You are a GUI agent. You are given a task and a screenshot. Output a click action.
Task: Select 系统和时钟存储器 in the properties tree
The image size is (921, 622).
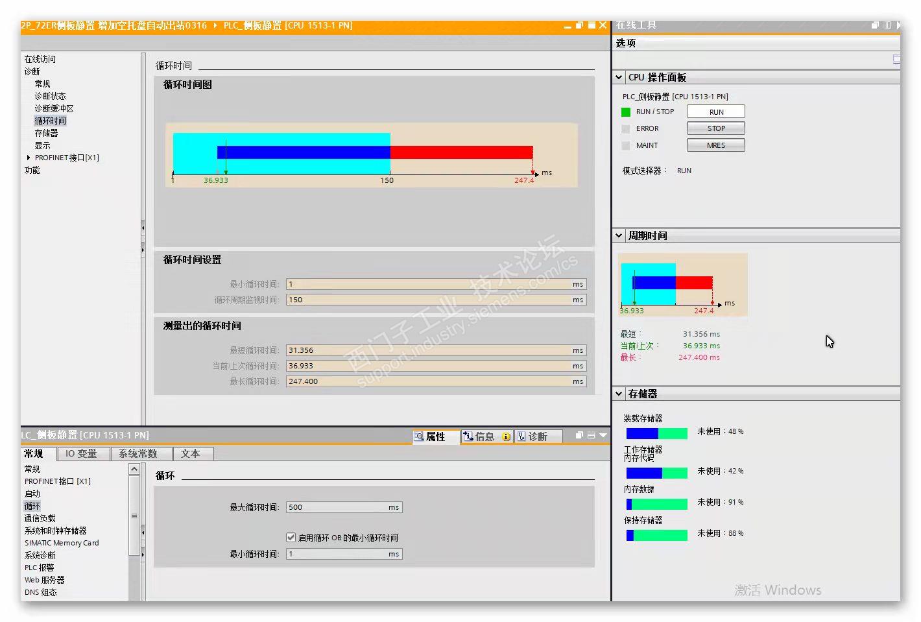coord(55,531)
